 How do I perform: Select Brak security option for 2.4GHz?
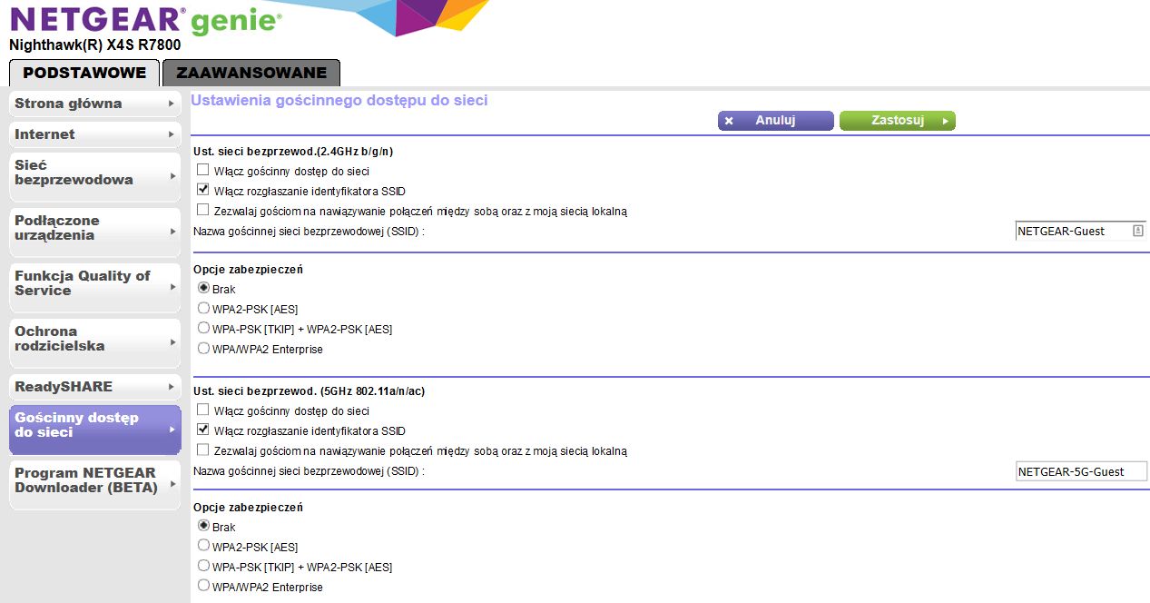[x=203, y=288]
